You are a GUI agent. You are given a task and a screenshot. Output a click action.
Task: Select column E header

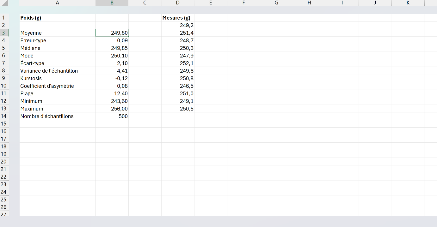coord(211,3)
